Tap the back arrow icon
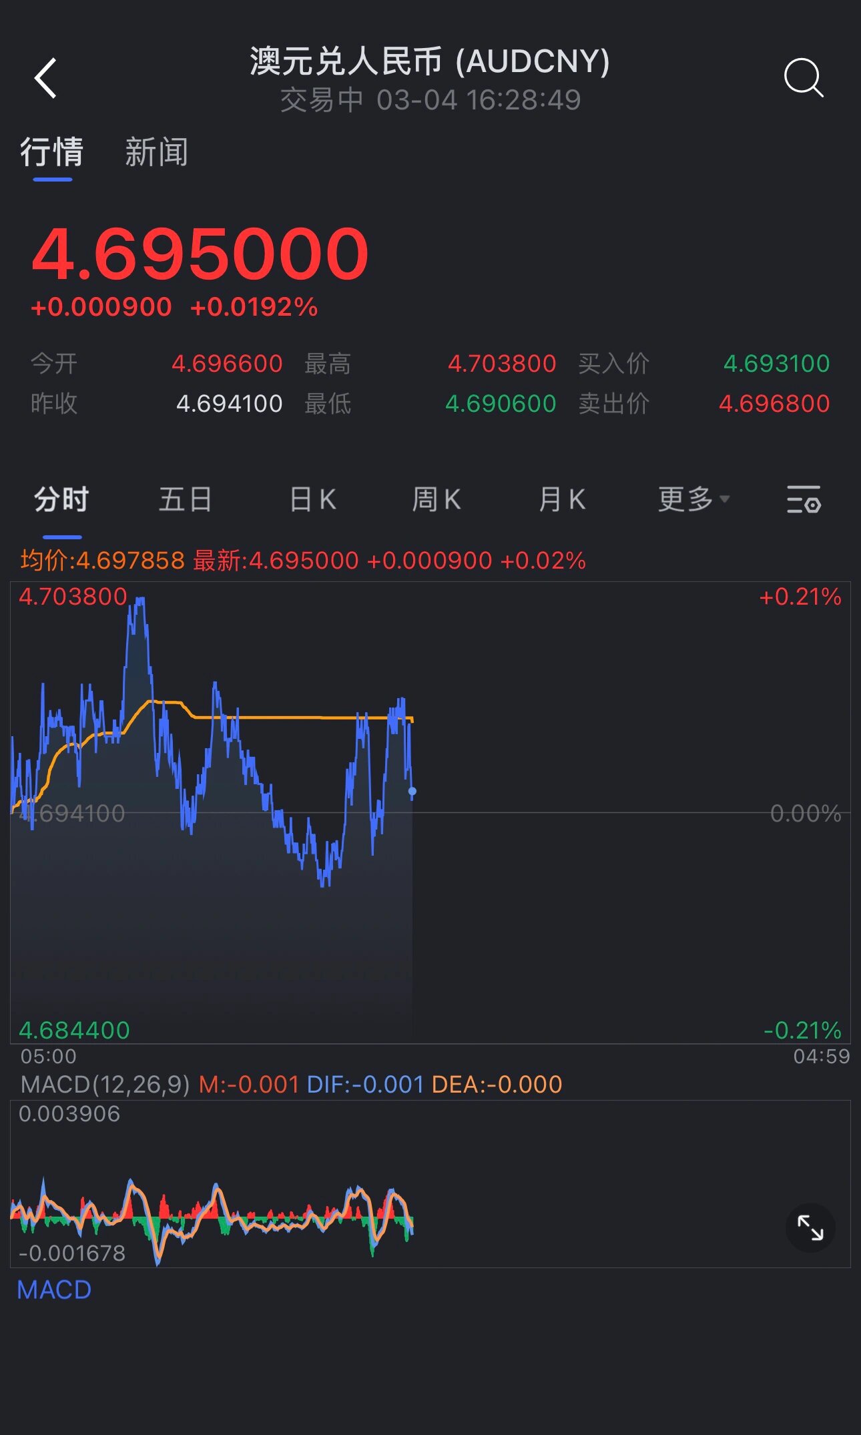The image size is (861, 1435). pyautogui.click(x=46, y=79)
